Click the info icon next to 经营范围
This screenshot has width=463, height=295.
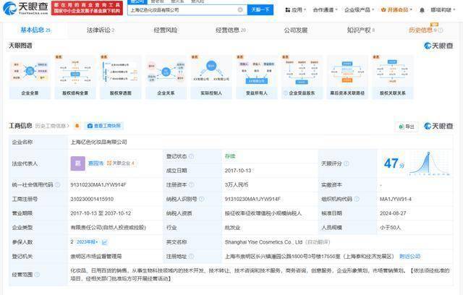point(37,275)
